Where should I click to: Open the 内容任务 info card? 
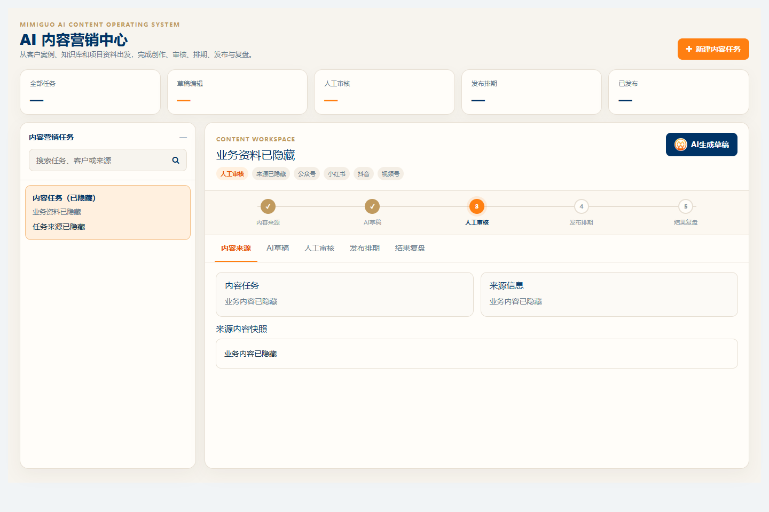click(344, 294)
